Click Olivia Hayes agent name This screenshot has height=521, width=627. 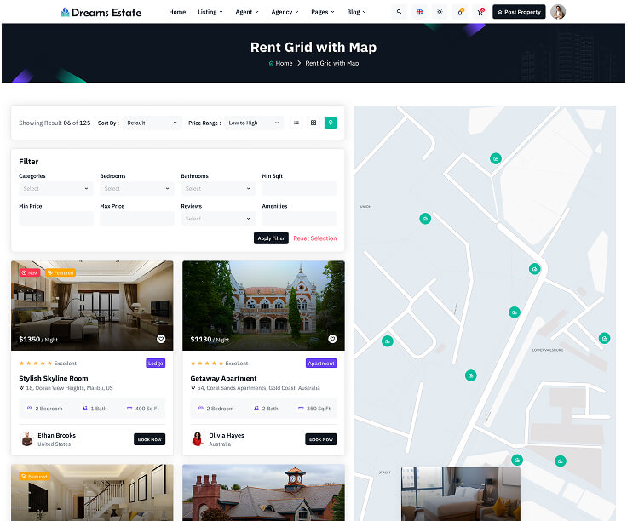[x=227, y=436]
